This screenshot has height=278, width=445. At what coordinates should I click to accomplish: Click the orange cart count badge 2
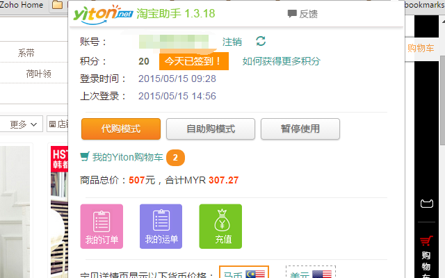(x=175, y=158)
